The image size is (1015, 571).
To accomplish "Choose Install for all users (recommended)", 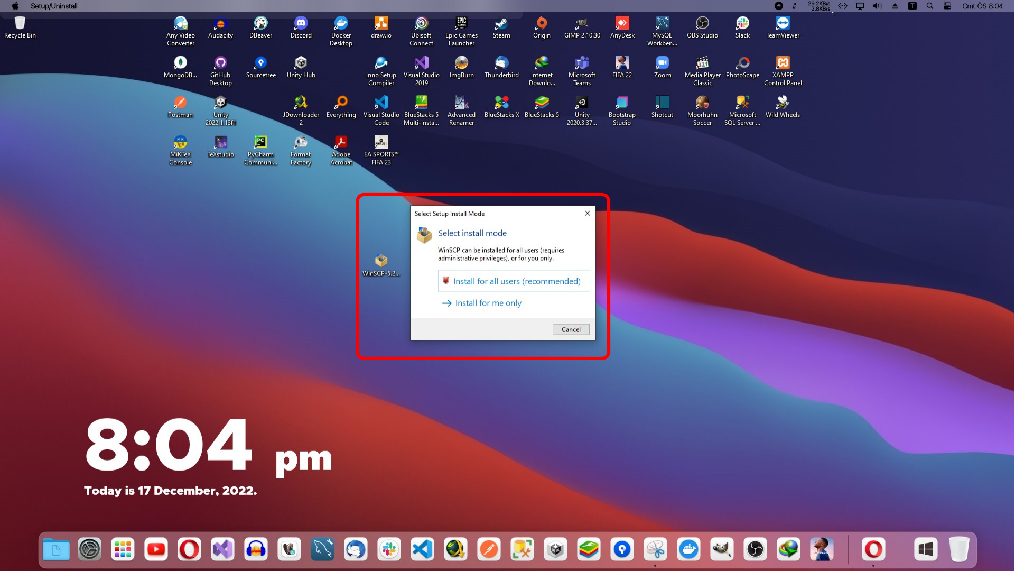I will [x=514, y=281].
